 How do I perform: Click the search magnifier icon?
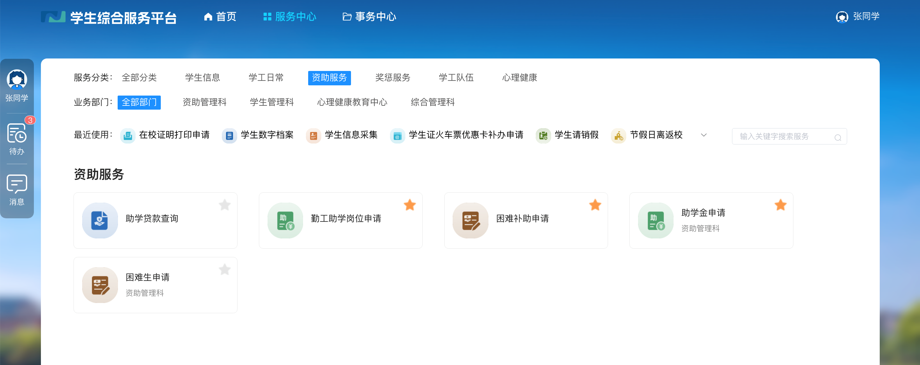click(x=838, y=137)
